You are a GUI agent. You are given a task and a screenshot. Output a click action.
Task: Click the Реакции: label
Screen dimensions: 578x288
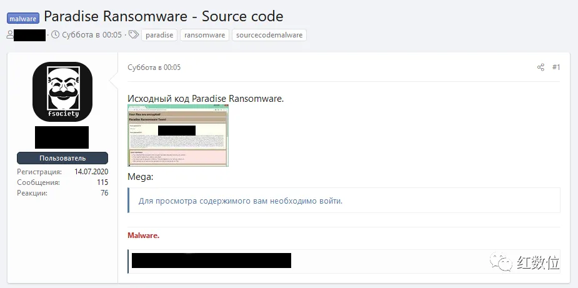tap(32, 193)
